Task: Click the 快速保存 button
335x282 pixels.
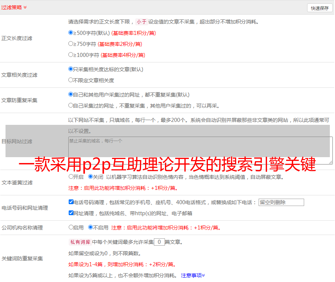Action: click(x=320, y=8)
